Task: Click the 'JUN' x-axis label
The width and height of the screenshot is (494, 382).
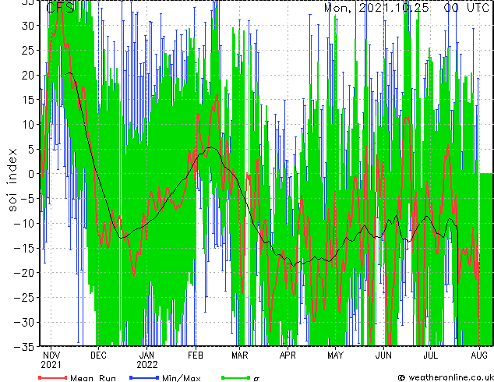Action: 383,355
